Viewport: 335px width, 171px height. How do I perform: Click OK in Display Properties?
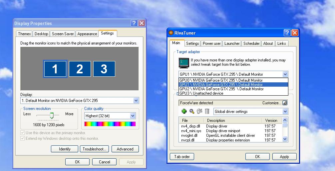point(77,162)
